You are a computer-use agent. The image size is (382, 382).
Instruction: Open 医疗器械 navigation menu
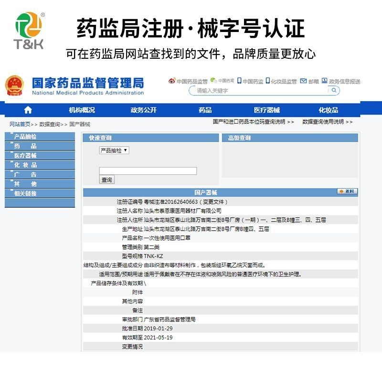267,110
